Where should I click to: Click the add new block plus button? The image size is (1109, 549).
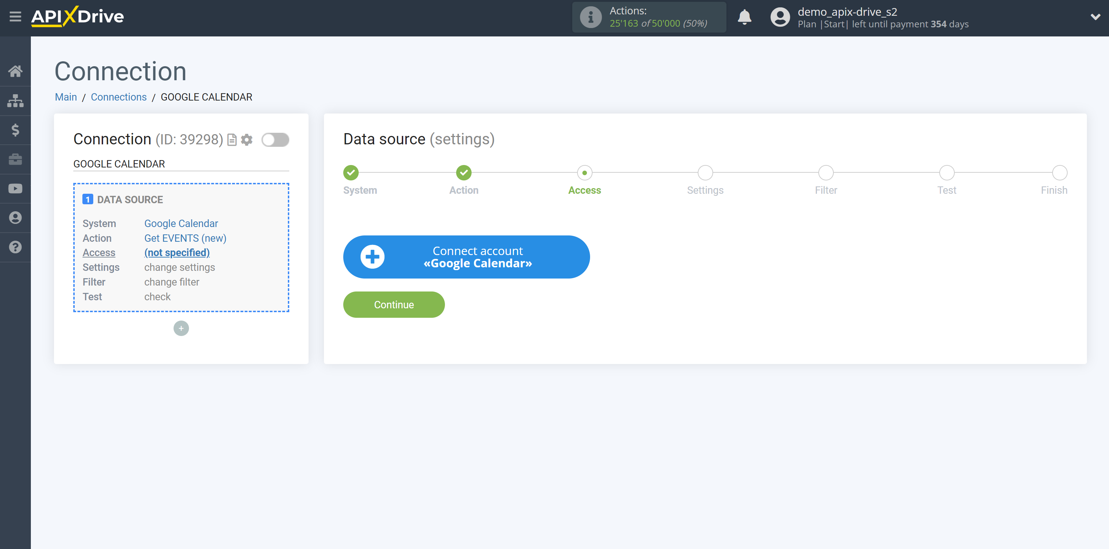[181, 329]
